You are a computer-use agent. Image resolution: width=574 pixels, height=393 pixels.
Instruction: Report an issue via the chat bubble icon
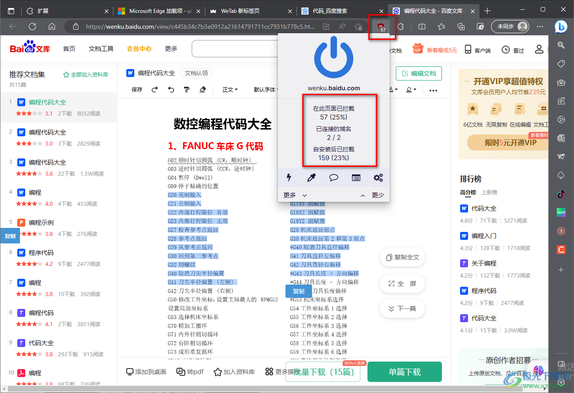334,178
